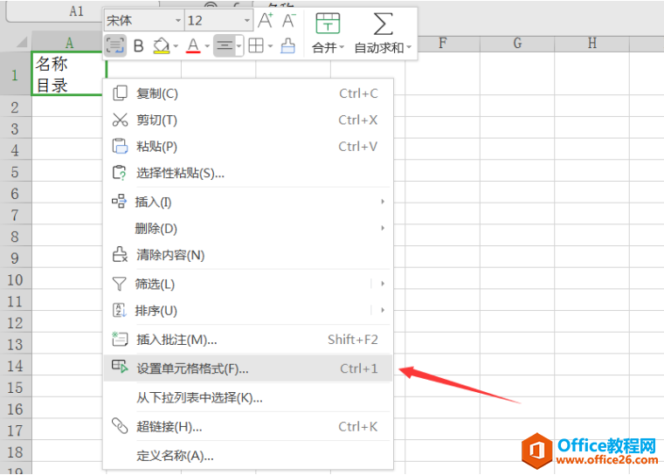This screenshot has width=664, height=475.
Task: Click the borders icon
Action: 256,45
